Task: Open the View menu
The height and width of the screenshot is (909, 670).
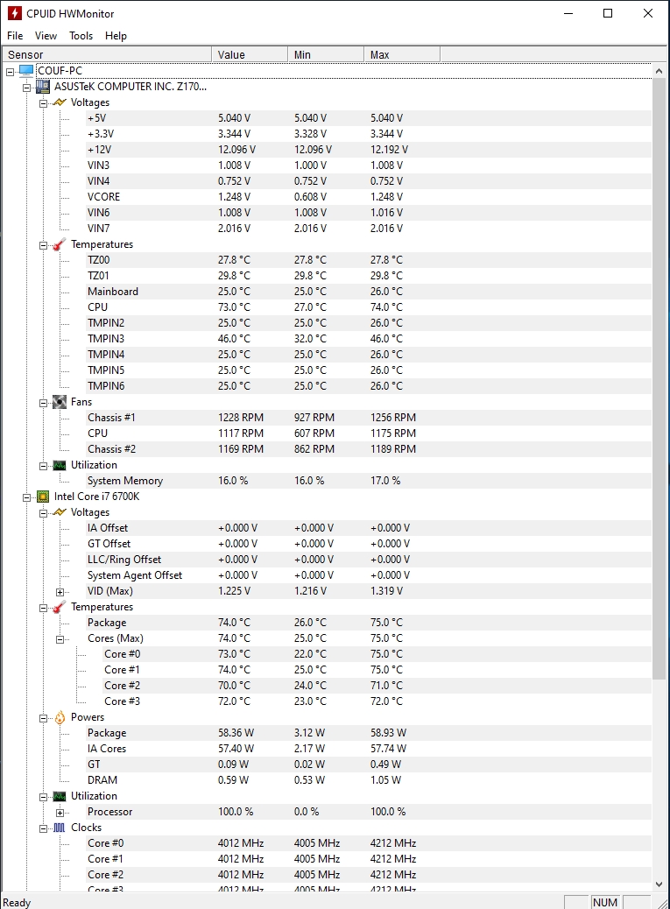Action: [x=46, y=36]
